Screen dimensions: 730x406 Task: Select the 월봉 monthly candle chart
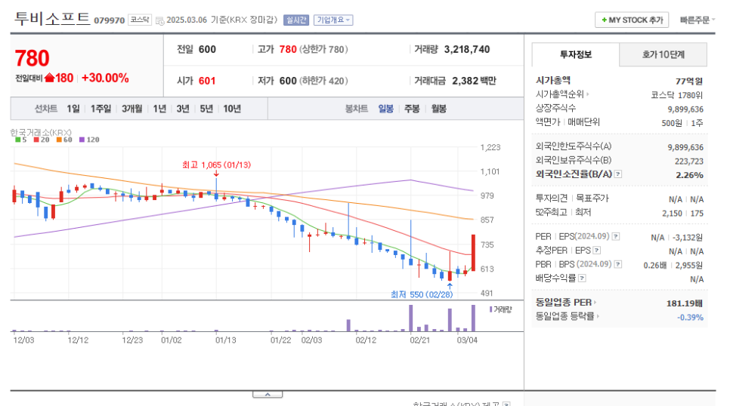[438, 109]
